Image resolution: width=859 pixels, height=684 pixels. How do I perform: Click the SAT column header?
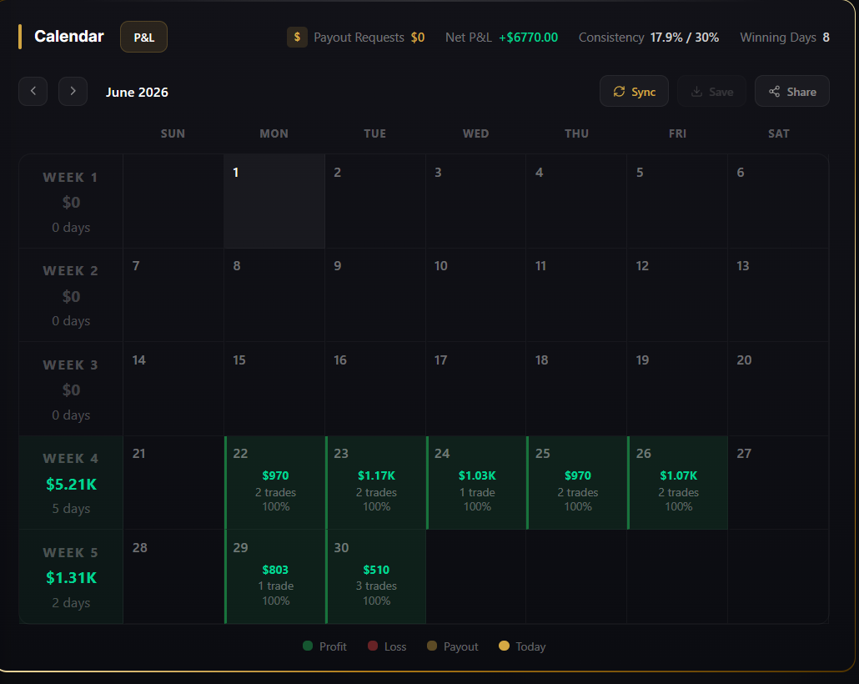(x=778, y=133)
